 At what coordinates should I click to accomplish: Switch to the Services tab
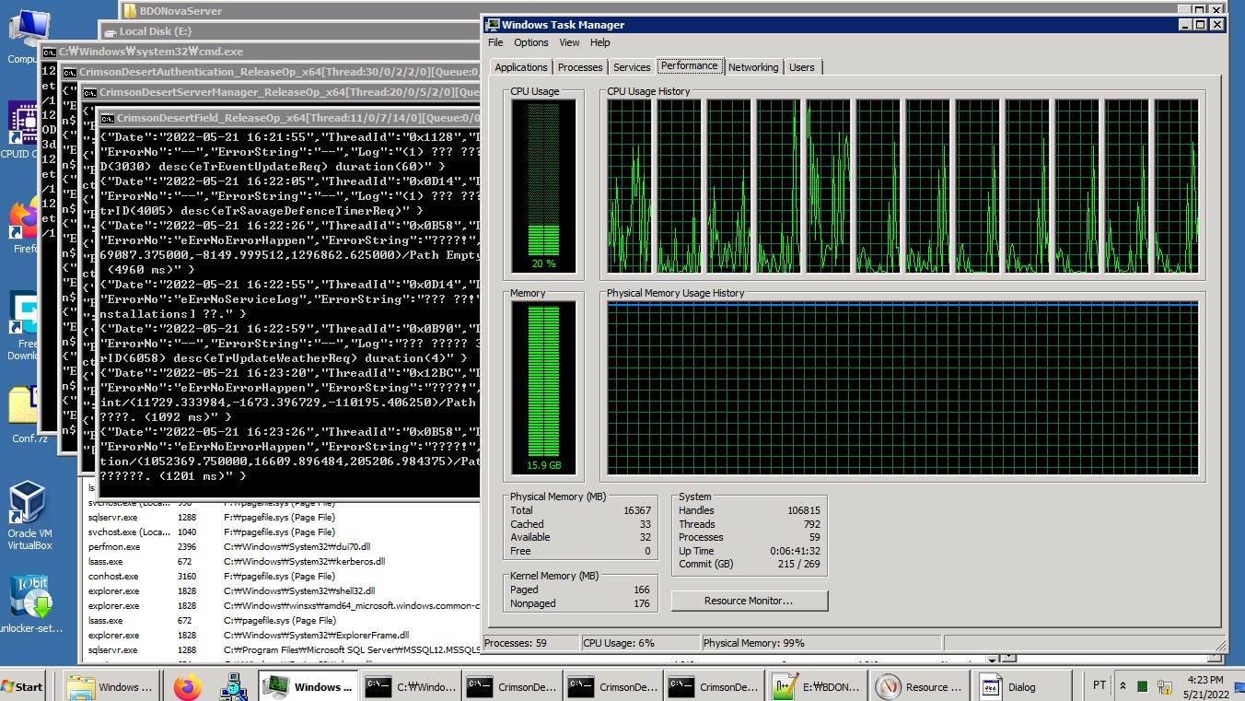[632, 67]
